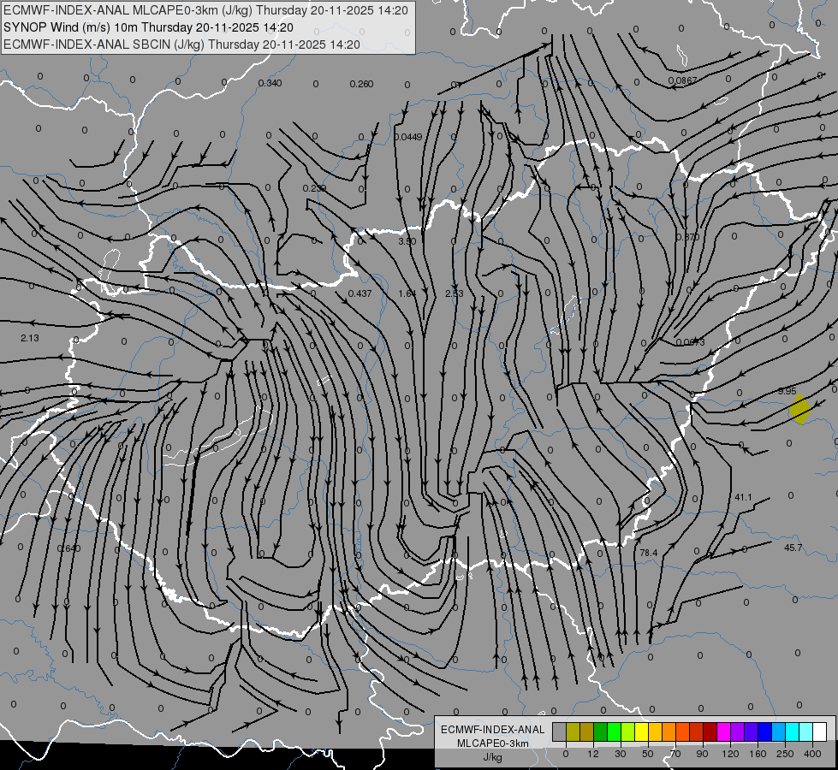Click legend tick value 30
This screenshot has width=838, height=770.
click(621, 754)
